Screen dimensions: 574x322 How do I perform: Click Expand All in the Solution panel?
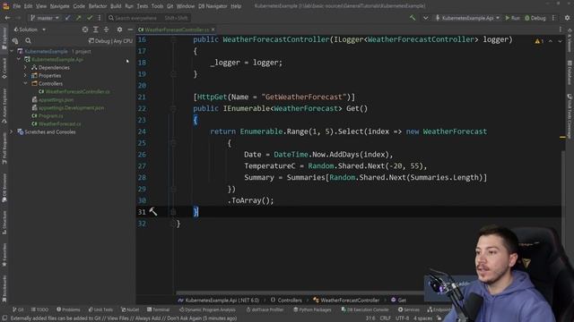96,30
